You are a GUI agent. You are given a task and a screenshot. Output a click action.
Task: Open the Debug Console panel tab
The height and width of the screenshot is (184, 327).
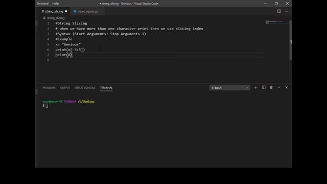coord(85,88)
